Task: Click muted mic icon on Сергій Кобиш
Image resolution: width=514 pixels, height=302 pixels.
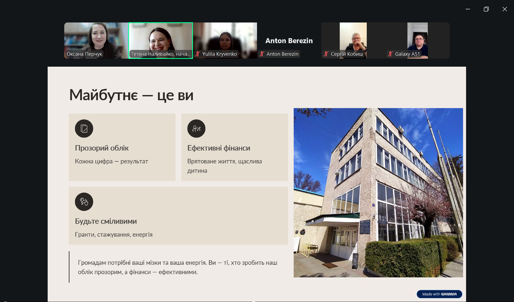Action: 326,54
